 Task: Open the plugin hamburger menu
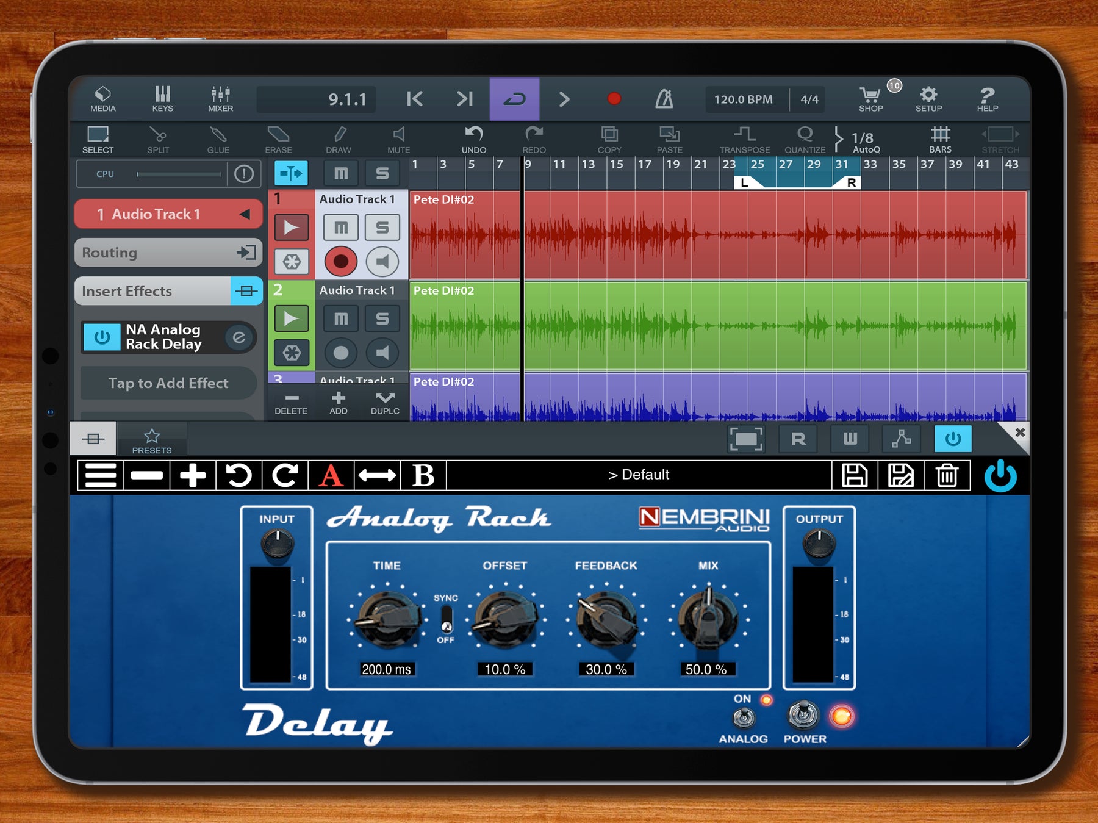101,474
